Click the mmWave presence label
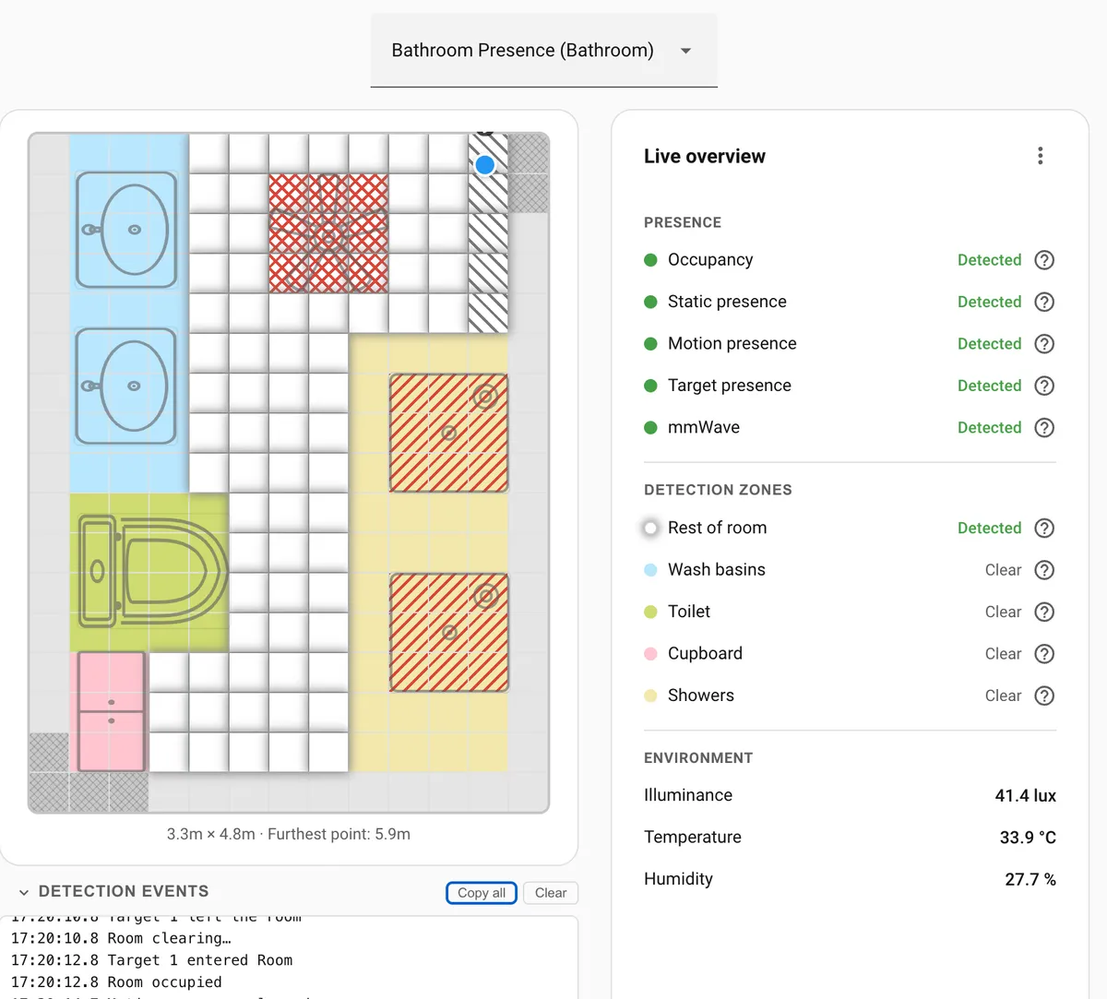Viewport: 1107px width, 999px height. [x=704, y=427]
